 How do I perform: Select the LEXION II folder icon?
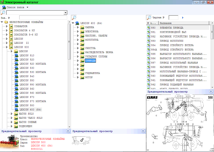point(11,43)
